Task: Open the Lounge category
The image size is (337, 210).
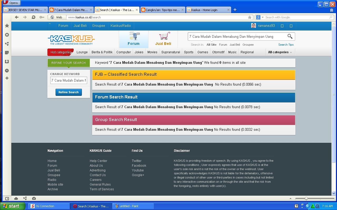Action: pyautogui.click(x=82, y=52)
